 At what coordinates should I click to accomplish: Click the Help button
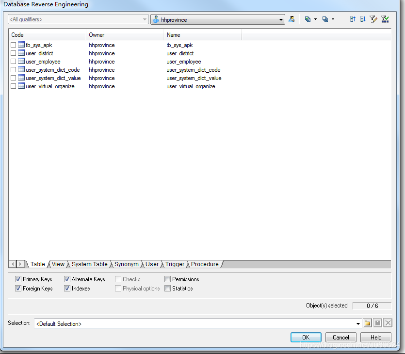point(375,337)
